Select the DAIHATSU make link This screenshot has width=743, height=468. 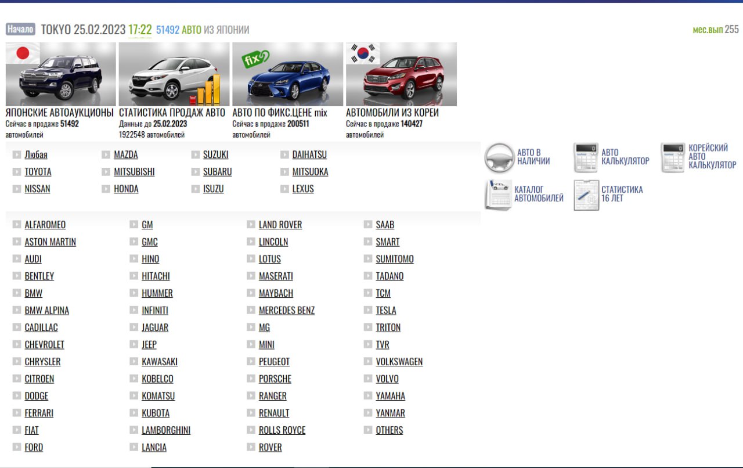coord(309,155)
